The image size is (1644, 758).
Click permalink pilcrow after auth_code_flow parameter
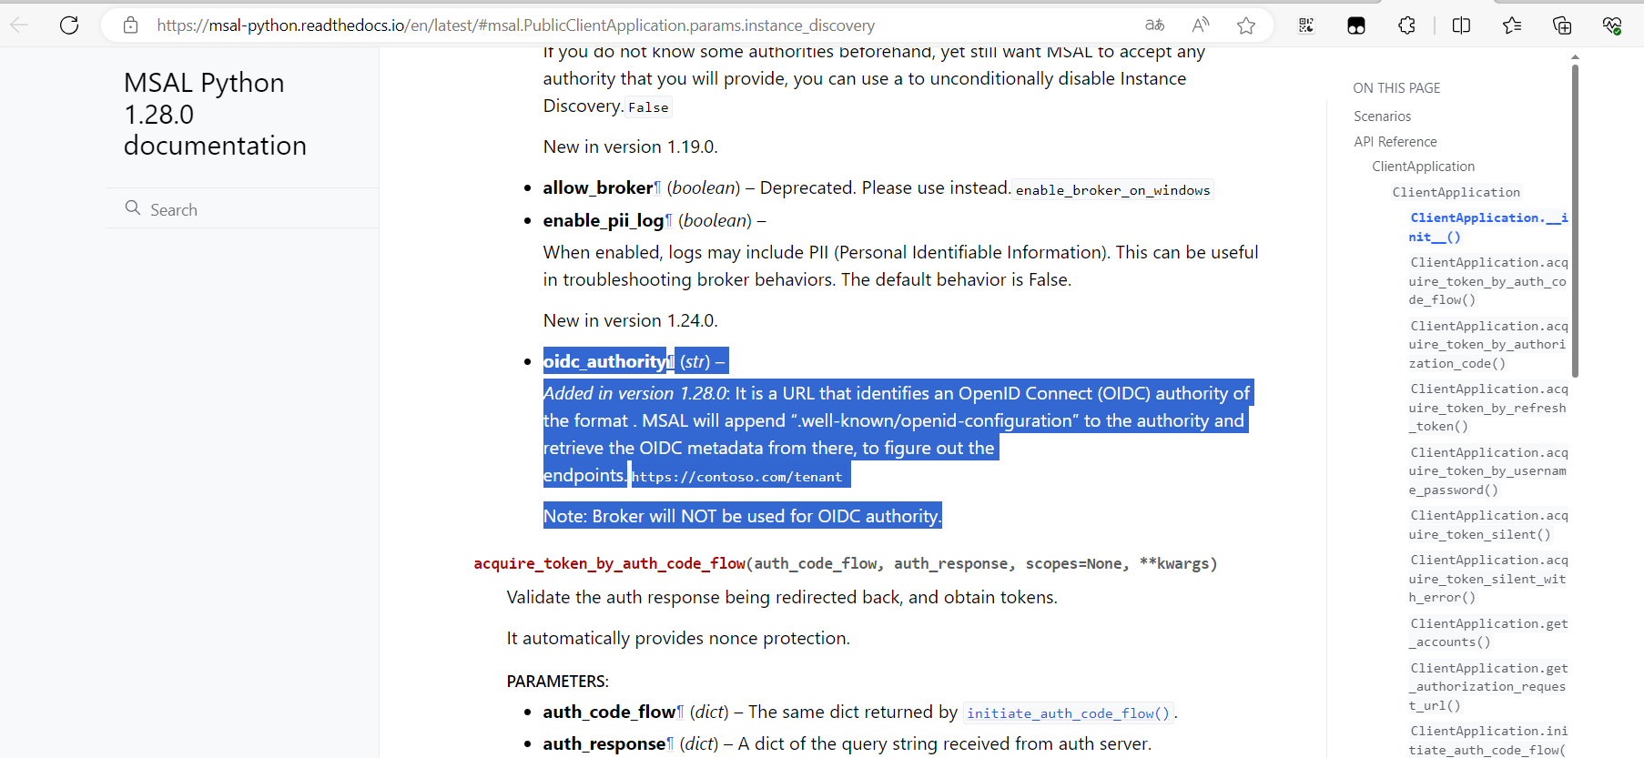coord(680,712)
